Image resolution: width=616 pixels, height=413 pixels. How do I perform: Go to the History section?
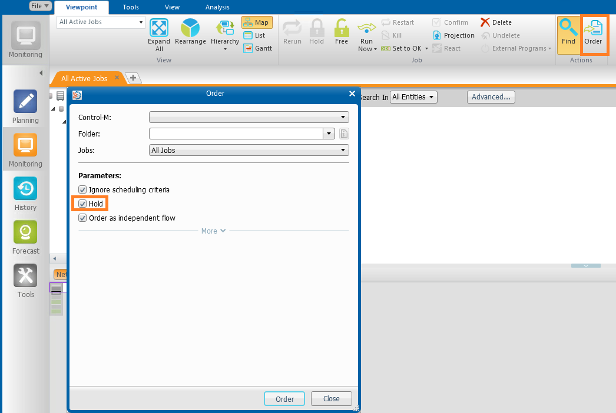pos(25,189)
